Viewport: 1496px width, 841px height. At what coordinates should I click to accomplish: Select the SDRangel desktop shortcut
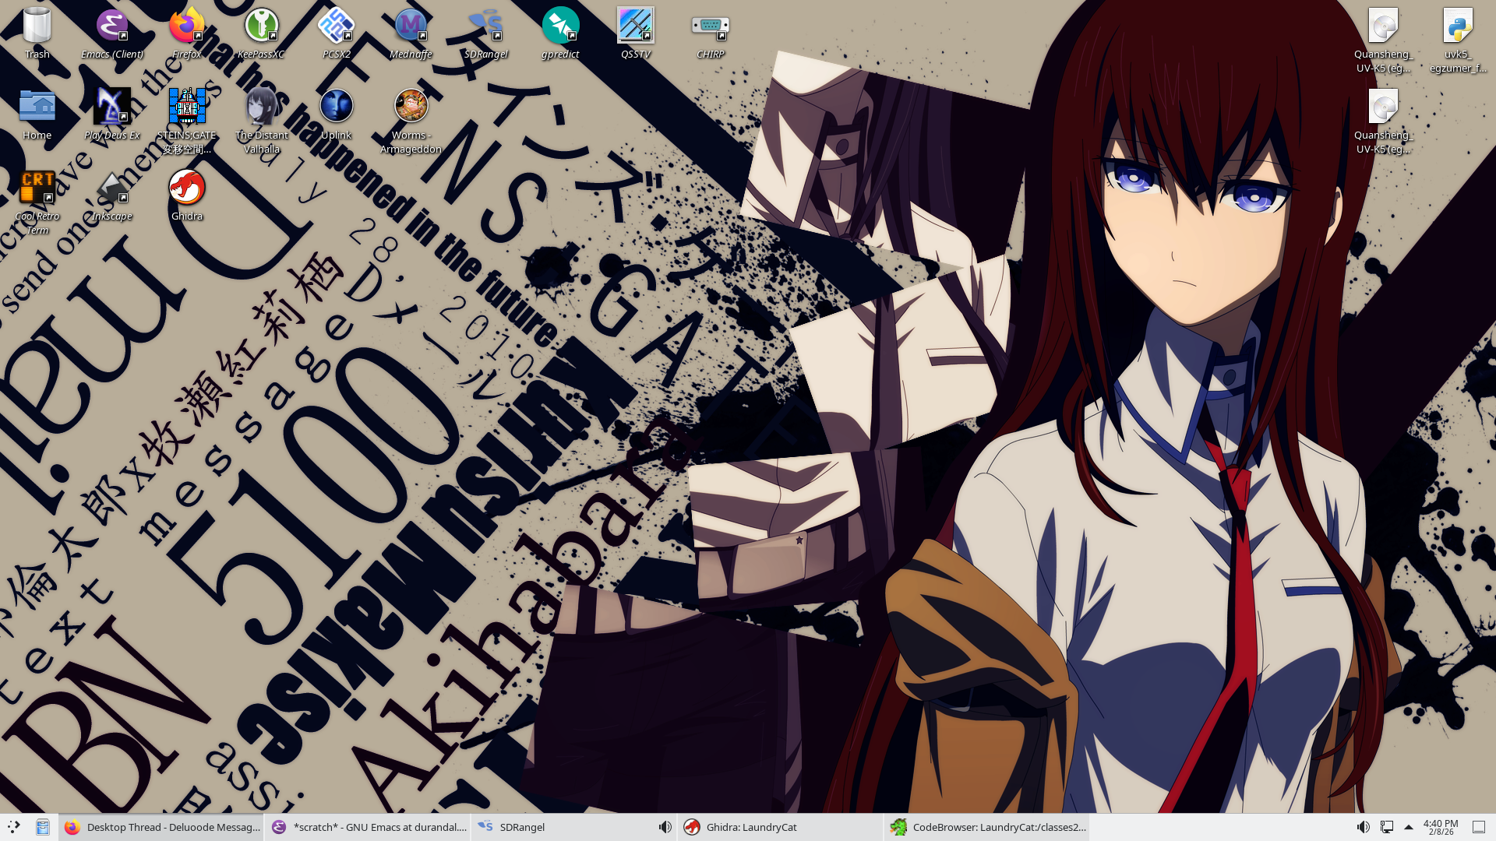click(x=485, y=33)
